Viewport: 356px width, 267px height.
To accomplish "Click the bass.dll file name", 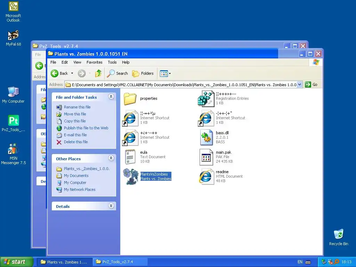I will point(222,133).
